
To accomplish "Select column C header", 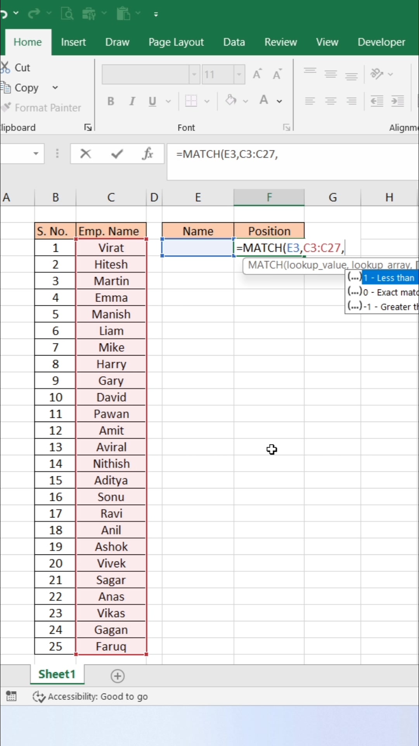I will tap(111, 197).
